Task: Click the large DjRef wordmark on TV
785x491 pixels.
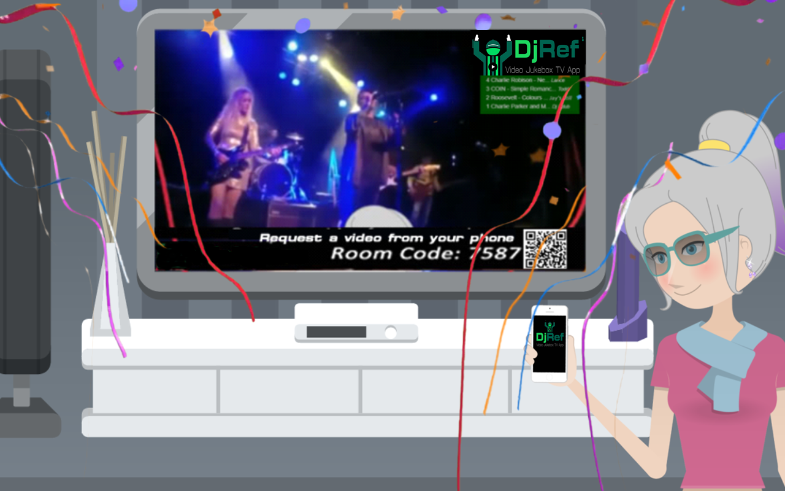Action: point(548,49)
